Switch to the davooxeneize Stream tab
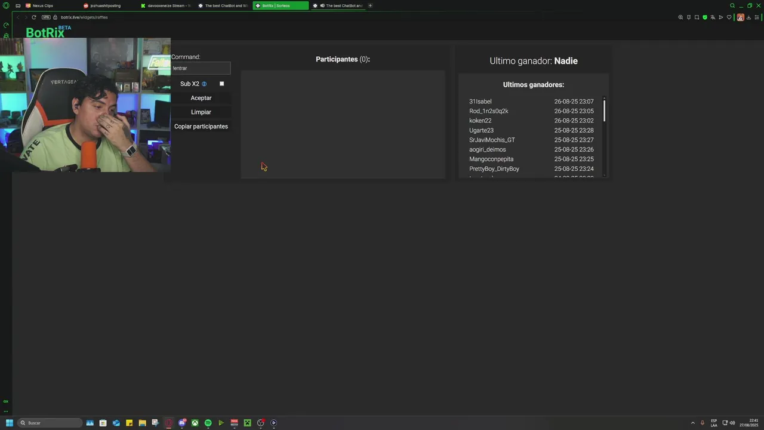764x430 pixels. (166, 5)
